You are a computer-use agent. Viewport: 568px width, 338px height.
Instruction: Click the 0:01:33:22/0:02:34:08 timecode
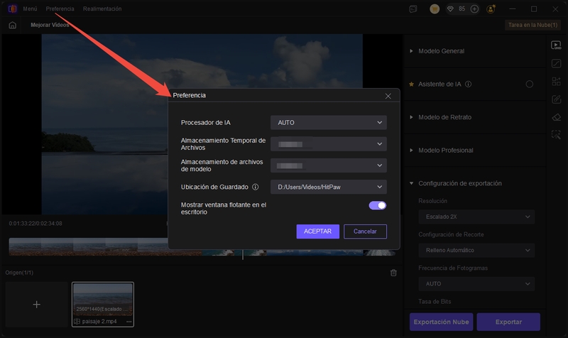click(x=35, y=224)
